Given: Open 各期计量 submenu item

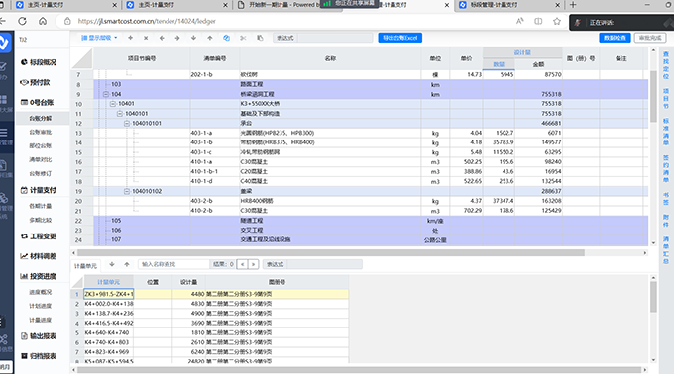Looking at the screenshot, I should (x=41, y=206).
